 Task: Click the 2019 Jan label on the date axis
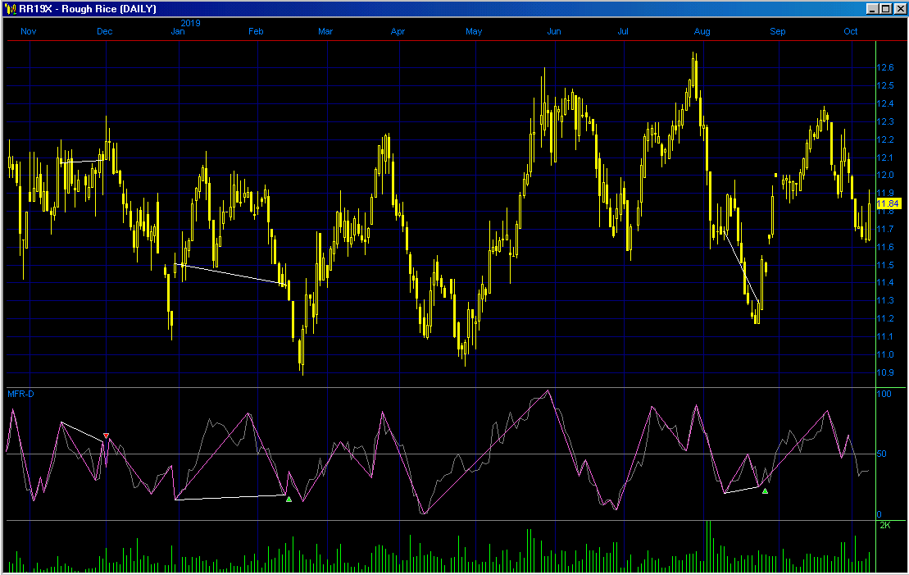(x=179, y=31)
